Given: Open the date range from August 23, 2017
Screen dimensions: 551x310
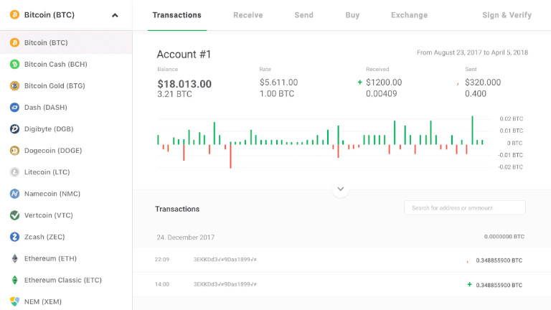Looking at the screenshot, I should click(x=472, y=53).
